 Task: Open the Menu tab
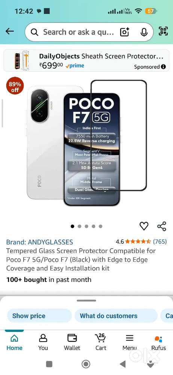tap(130, 343)
